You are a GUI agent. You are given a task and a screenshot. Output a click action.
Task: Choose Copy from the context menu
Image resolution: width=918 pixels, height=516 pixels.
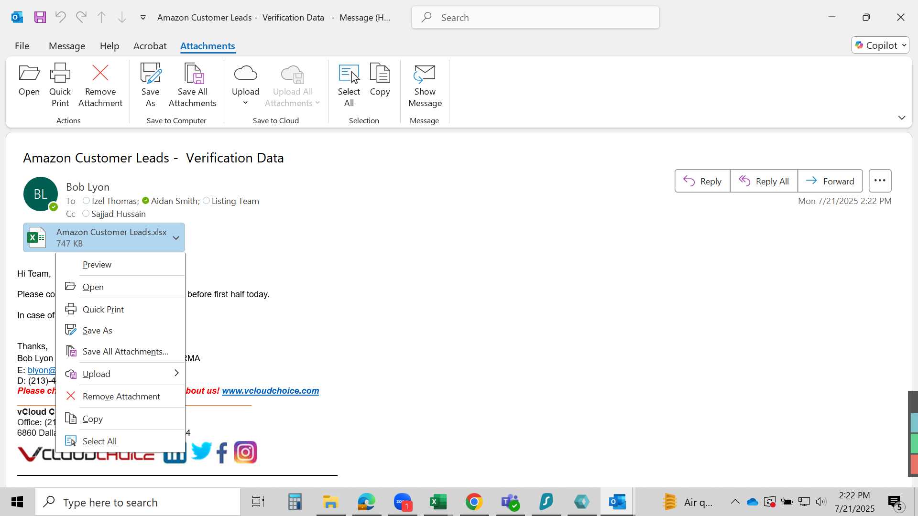(120, 419)
